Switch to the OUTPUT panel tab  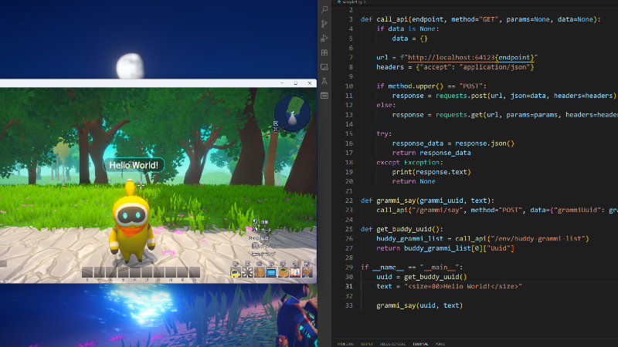[x=366, y=344]
